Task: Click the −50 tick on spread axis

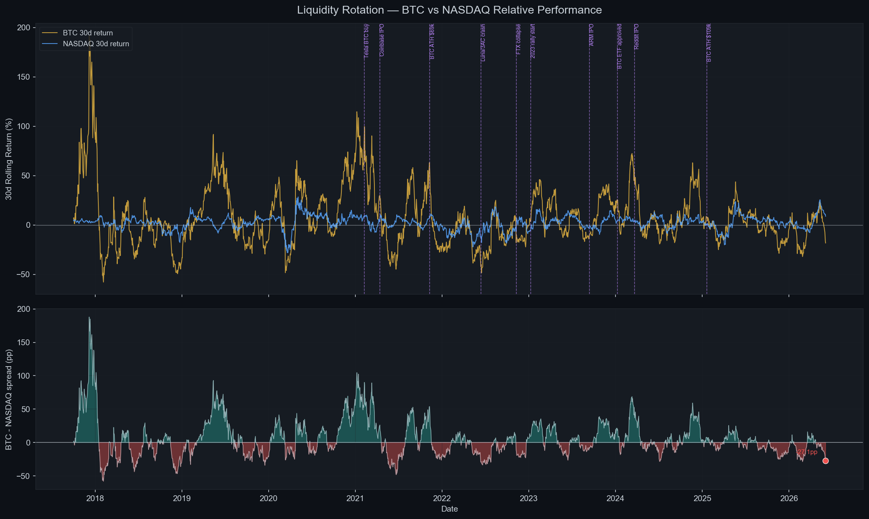Action: [x=23, y=476]
